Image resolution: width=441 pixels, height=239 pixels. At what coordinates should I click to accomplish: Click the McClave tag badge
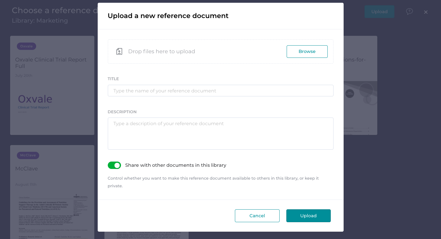coord(28,155)
